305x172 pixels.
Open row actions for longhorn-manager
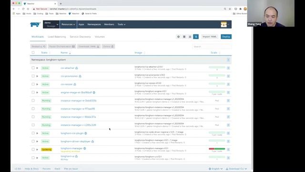(228, 150)
